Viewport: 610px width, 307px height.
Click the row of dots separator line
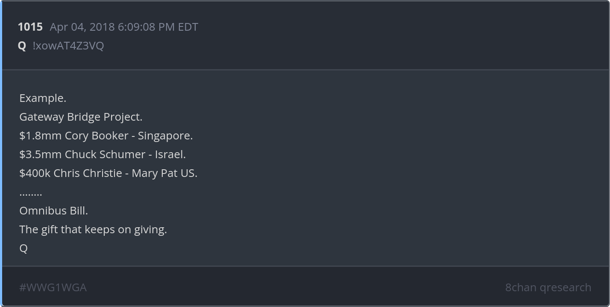31,193
